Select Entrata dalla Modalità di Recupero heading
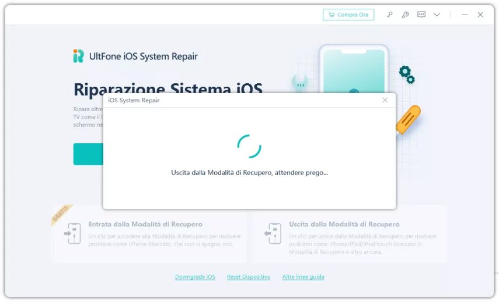Image resolution: width=499 pixels, height=302 pixels. coord(145,224)
